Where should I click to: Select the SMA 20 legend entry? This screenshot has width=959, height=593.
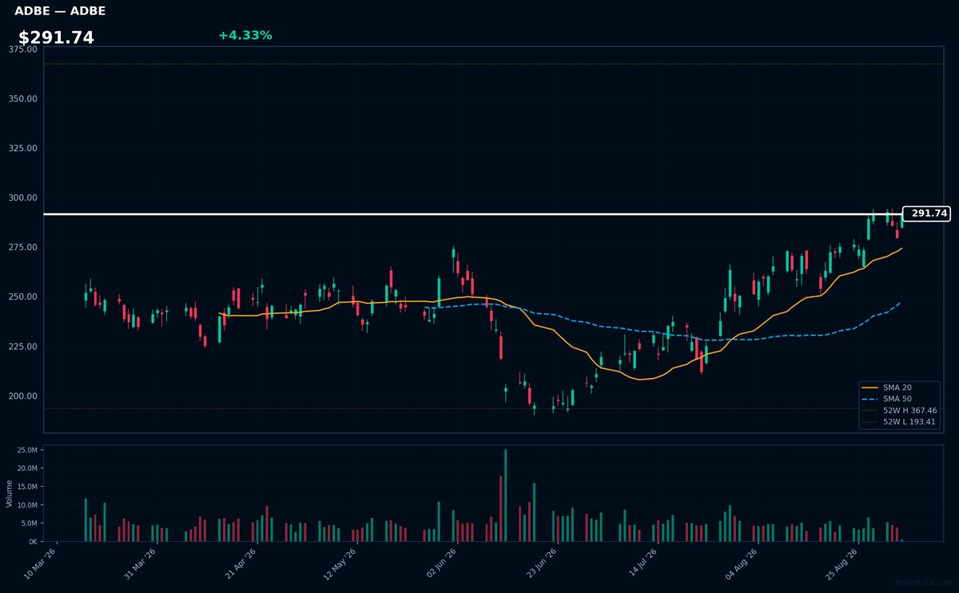[x=898, y=388]
